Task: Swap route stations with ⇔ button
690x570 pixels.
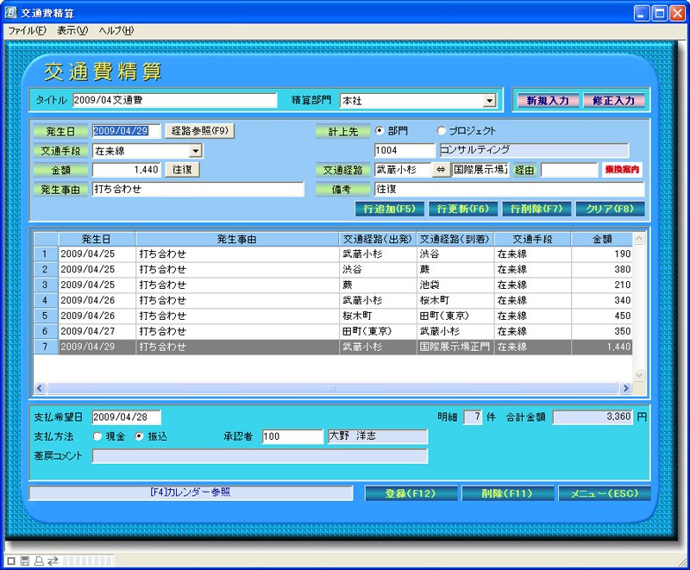Action: point(441,170)
